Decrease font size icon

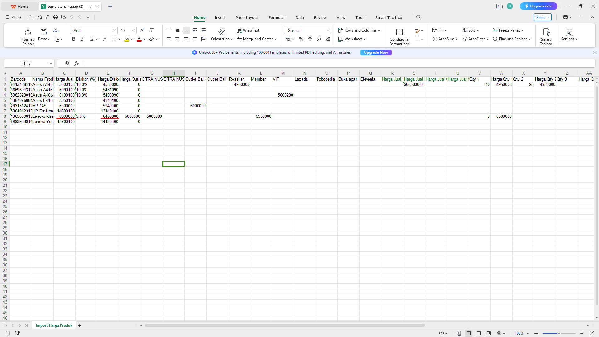click(x=151, y=30)
